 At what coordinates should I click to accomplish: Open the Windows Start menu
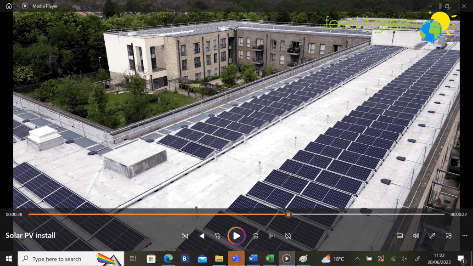tap(9, 259)
